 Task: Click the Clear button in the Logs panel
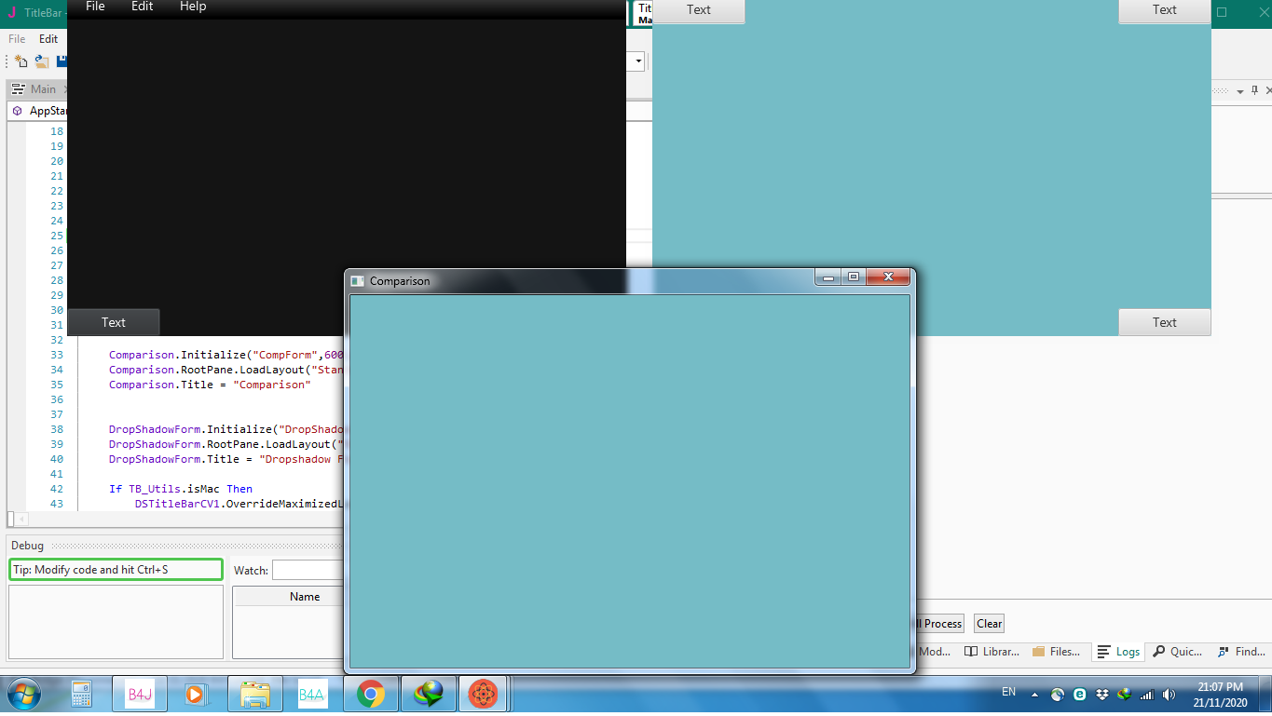pyautogui.click(x=990, y=624)
